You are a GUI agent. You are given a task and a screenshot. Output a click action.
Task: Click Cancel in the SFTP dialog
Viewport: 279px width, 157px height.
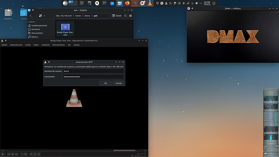click(x=119, y=83)
